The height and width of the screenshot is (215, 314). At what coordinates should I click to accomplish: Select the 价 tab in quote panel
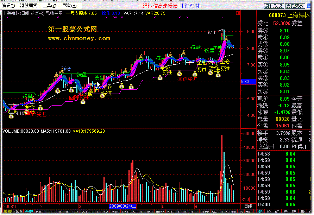coord(269,211)
